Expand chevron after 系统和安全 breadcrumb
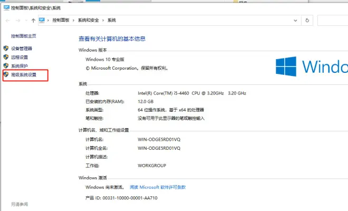The height and width of the screenshot is (211, 348). (x=103, y=21)
